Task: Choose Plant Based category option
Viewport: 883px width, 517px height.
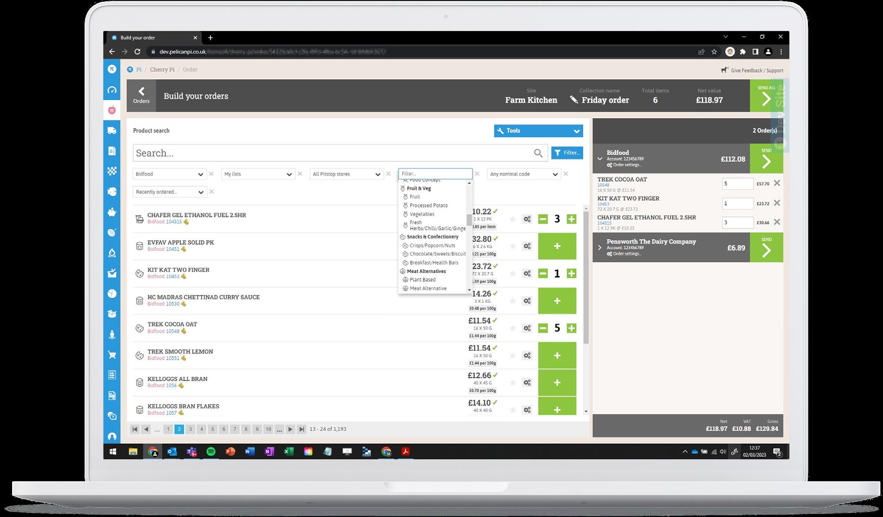Action: tap(422, 280)
